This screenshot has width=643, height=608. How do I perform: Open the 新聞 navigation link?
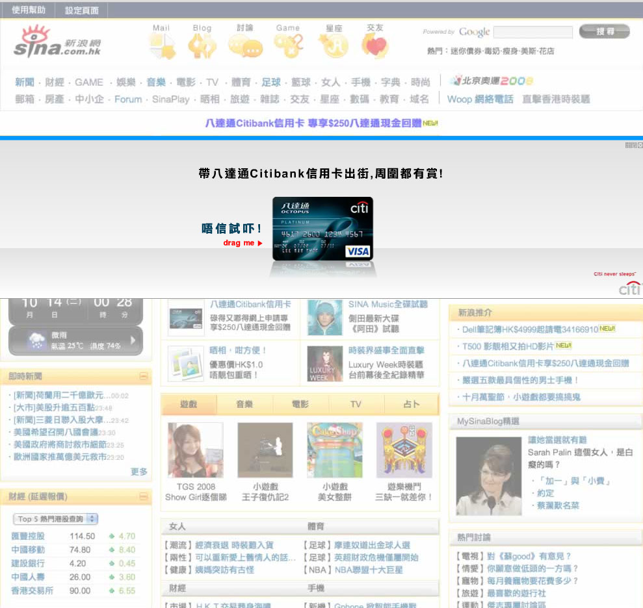click(25, 82)
